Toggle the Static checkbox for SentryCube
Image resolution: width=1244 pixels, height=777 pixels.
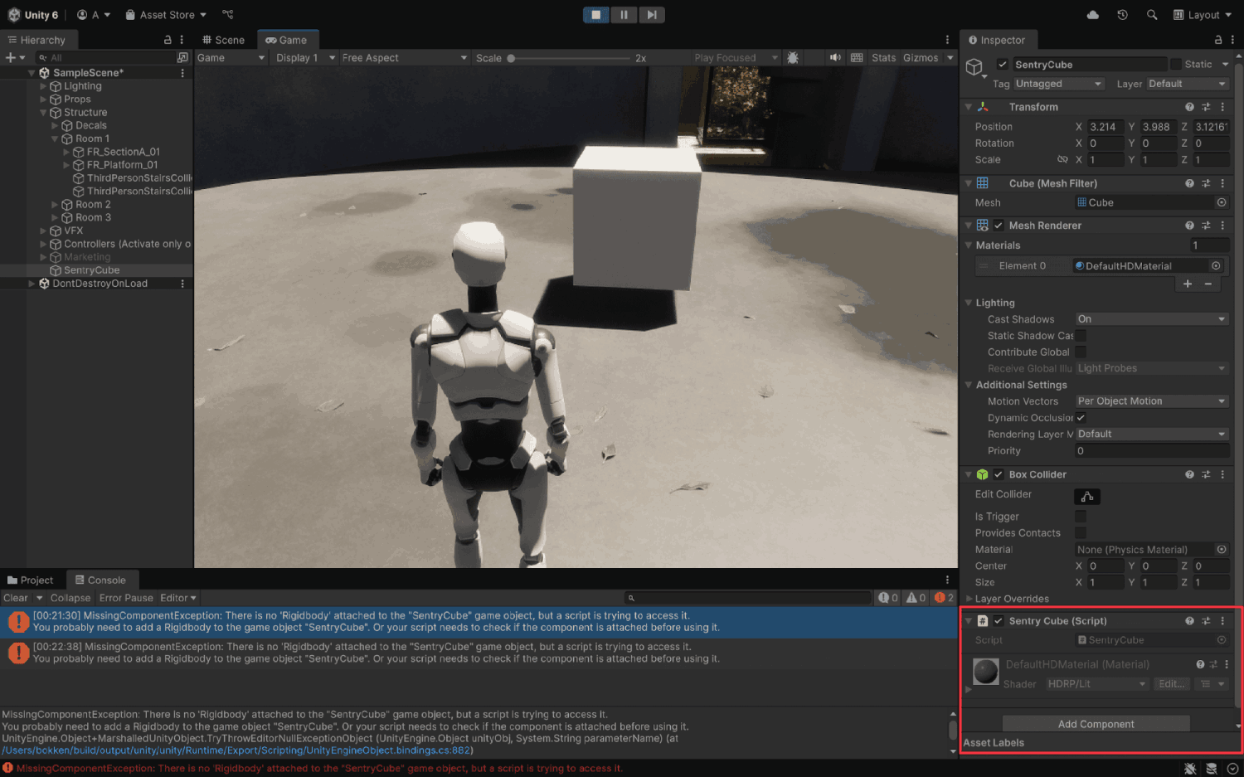pyautogui.click(x=1176, y=64)
